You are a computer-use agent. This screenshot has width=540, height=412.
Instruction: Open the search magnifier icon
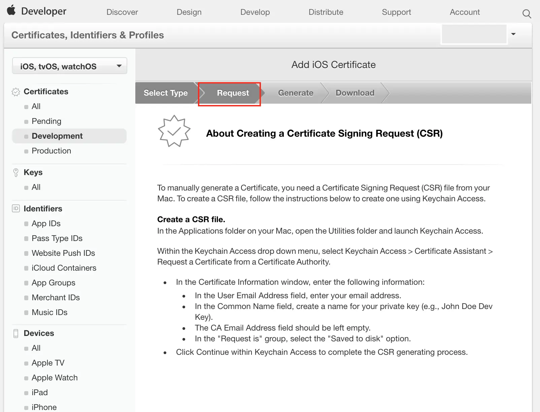click(x=527, y=13)
